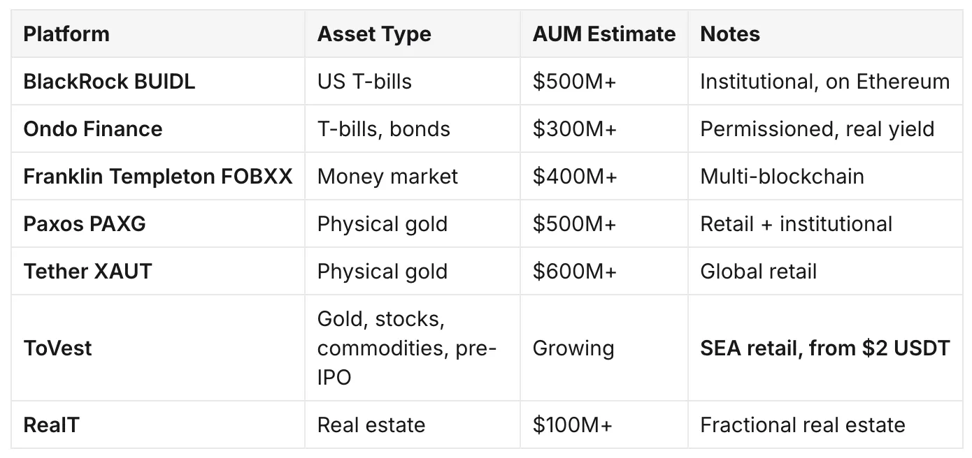Click Gold, stocks, commodities, pre-IPO cell
972x458 pixels.
pyautogui.click(x=413, y=348)
